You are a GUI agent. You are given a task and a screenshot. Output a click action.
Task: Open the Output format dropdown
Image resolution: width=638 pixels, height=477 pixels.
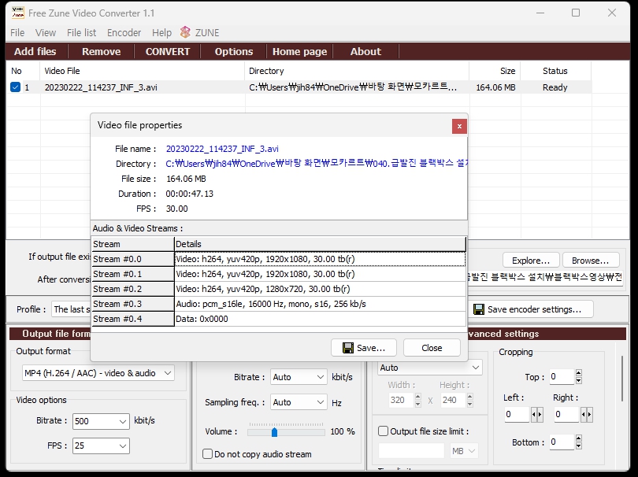click(x=98, y=373)
